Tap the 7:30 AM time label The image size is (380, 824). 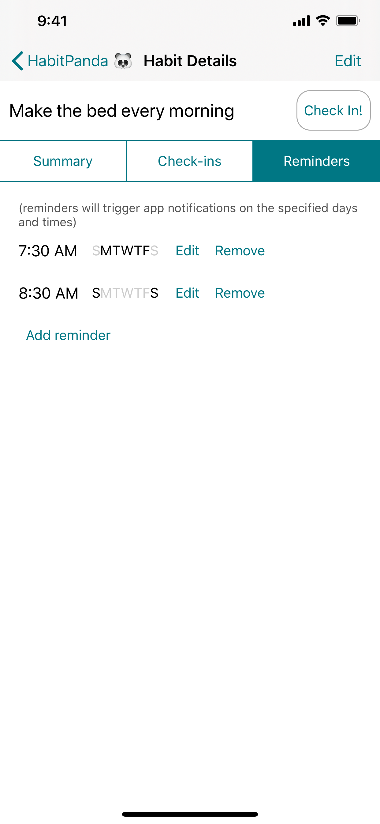[48, 251]
